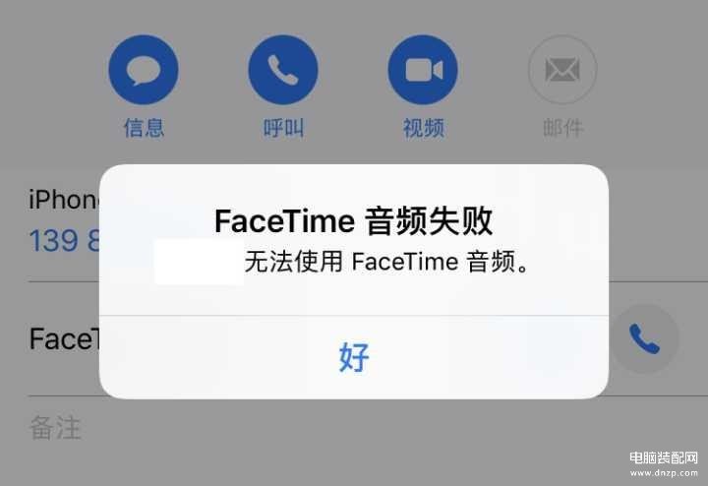The height and width of the screenshot is (486, 708).
Task: Tap the FaceTime audio phone icon
Action: (x=645, y=338)
